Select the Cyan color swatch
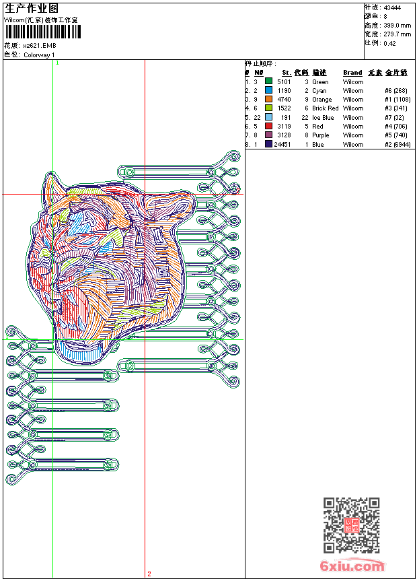The height and width of the screenshot is (579, 417). point(268,90)
